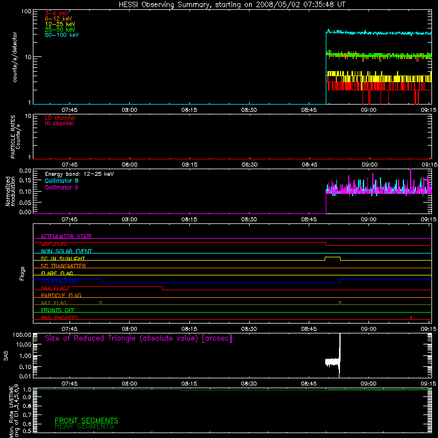
Task: Click the 'Energy band: 12-25 keV' label
Action: tap(79, 174)
